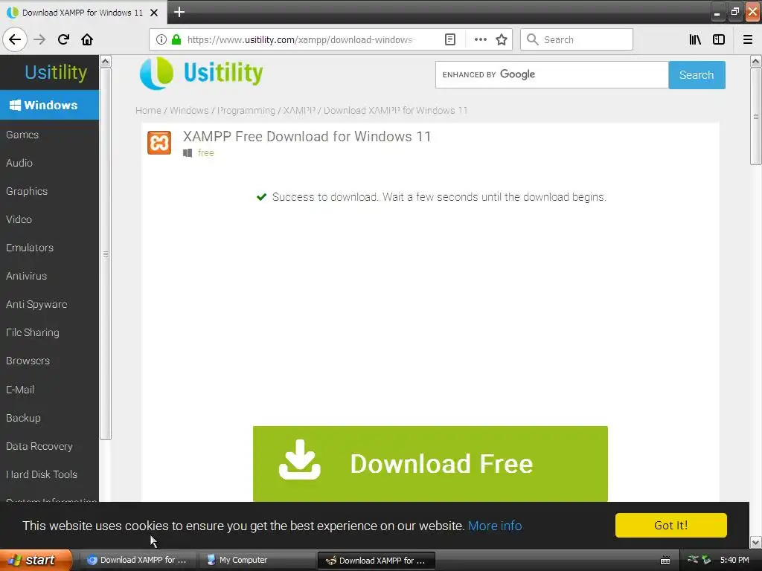Reload the page with the refresh icon
The width and height of the screenshot is (762, 571).
pos(63,39)
